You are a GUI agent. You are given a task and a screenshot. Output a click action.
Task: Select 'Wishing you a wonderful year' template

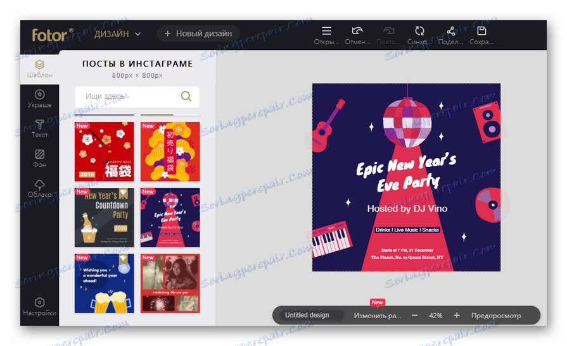pyautogui.click(x=104, y=283)
